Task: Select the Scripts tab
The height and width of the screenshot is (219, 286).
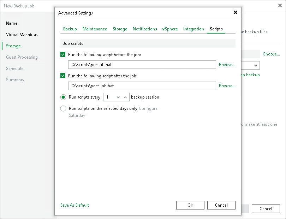Action: click(x=216, y=29)
